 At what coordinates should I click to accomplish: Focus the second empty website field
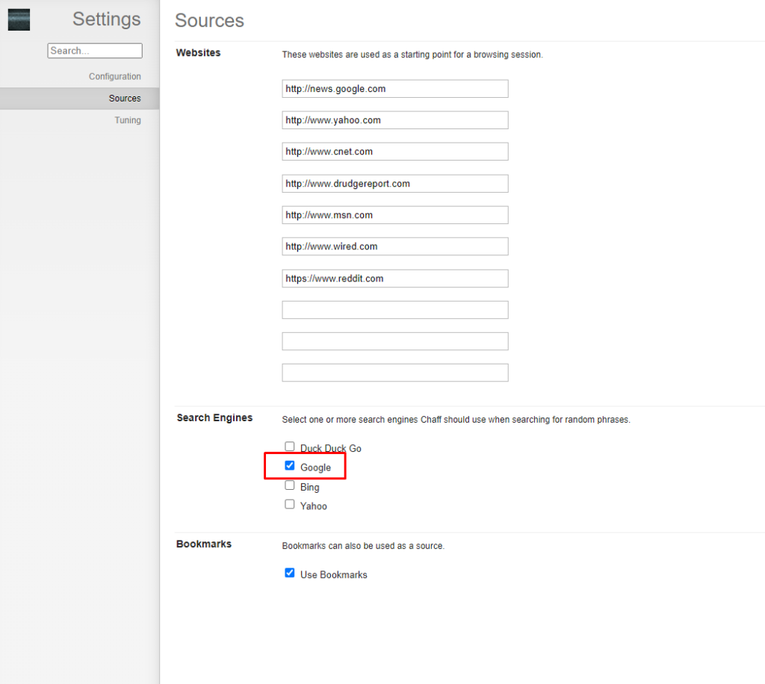pos(394,341)
